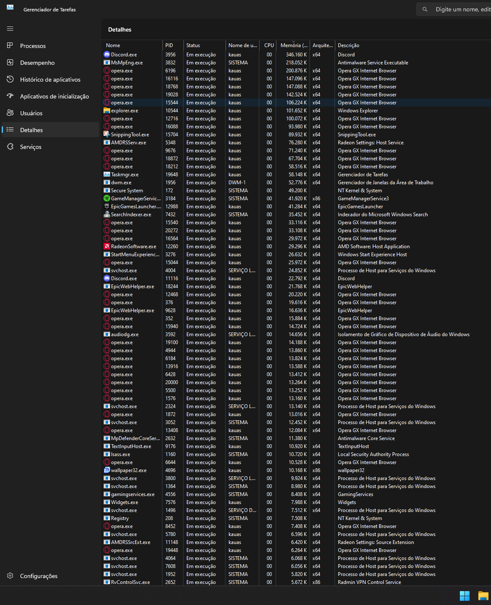Click the Detalhes list icon in the sidebar
Viewport: 491px width, 605px height.
[10, 130]
